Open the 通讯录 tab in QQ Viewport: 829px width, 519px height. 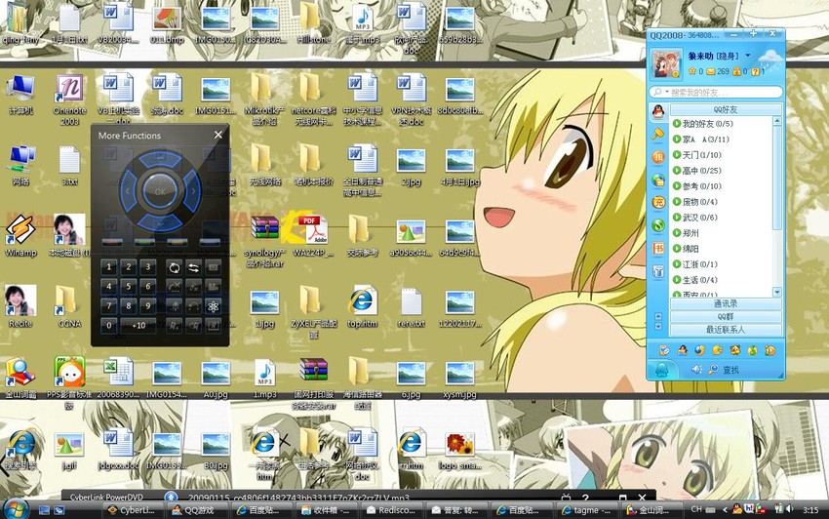pos(726,303)
